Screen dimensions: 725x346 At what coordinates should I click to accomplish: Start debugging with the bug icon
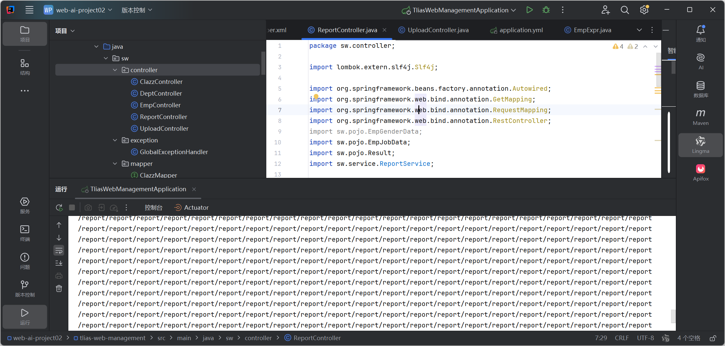546,10
